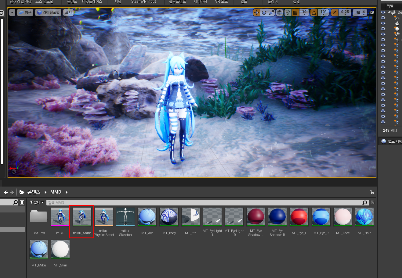Open the 필터 filters dropdown
This screenshot has width=402, height=278.
(x=37, y=202)
